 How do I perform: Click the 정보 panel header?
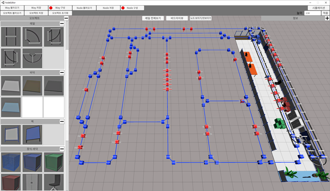(x=295, y=18)
